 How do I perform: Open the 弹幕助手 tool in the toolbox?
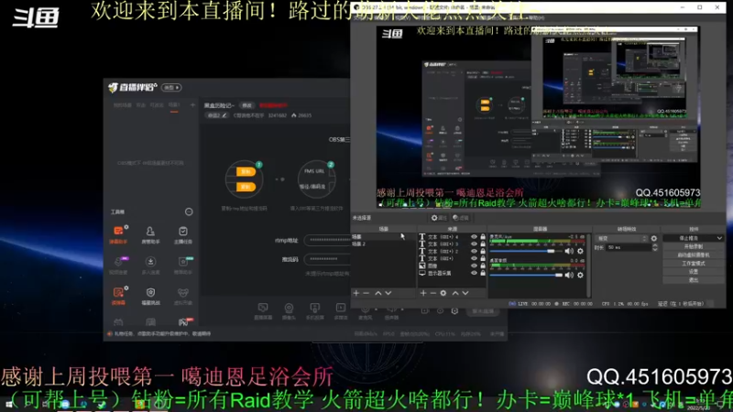[x=118, y=234]
